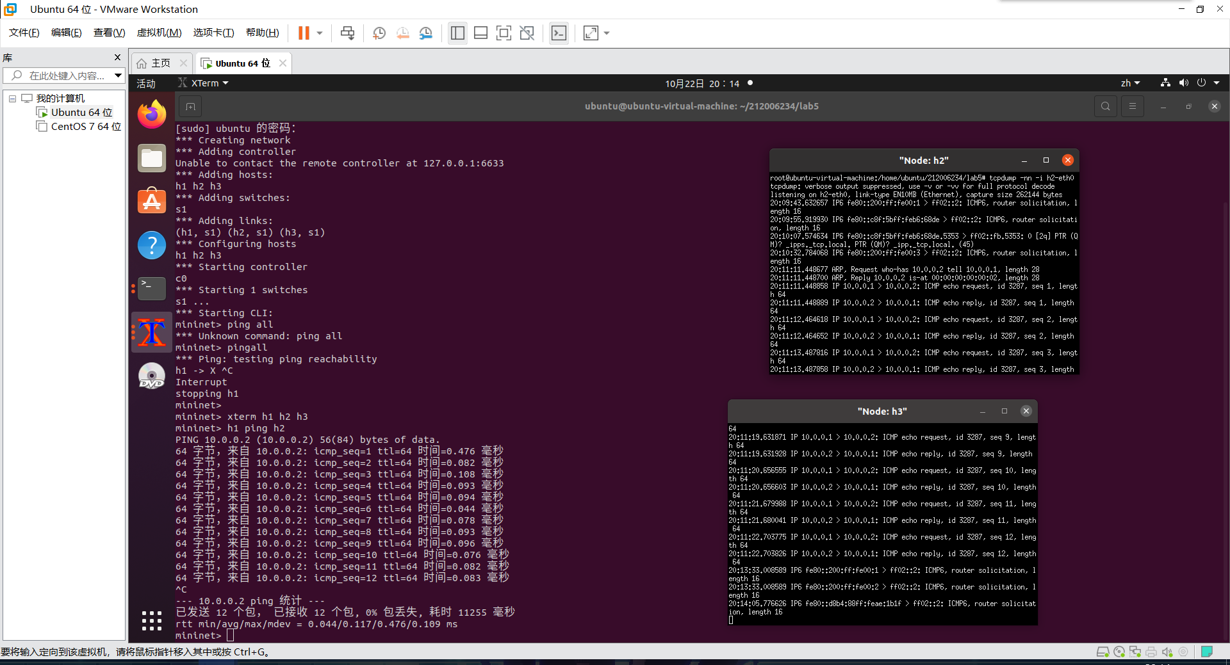The width and height of the screenshot is (1230, 665).
Task: Enter full screen mode
Action: coord(504,33)
